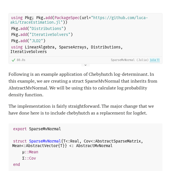Screen dimensions: 171x171
Task: Open the Julia 1.1 runtime link
Action: coord(155,60)
